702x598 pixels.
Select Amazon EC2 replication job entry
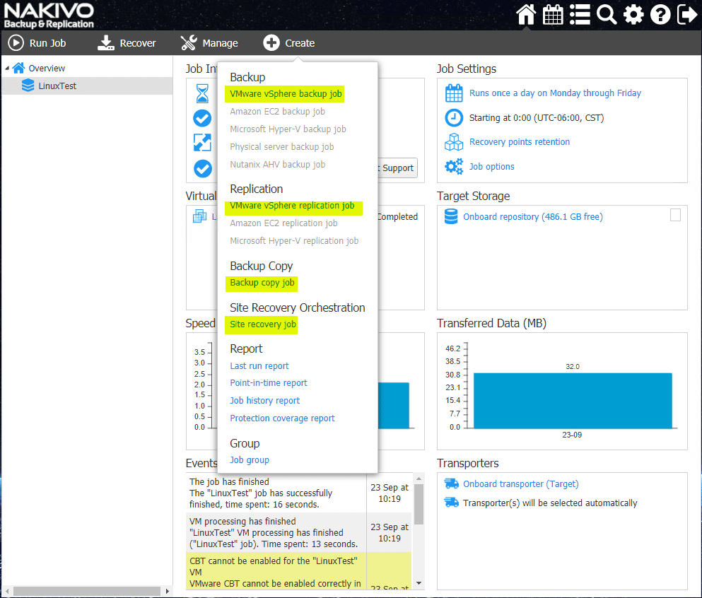click(x=283, y=223)
